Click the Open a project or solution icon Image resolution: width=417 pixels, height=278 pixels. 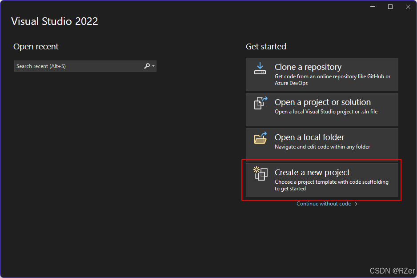point(260,103)
